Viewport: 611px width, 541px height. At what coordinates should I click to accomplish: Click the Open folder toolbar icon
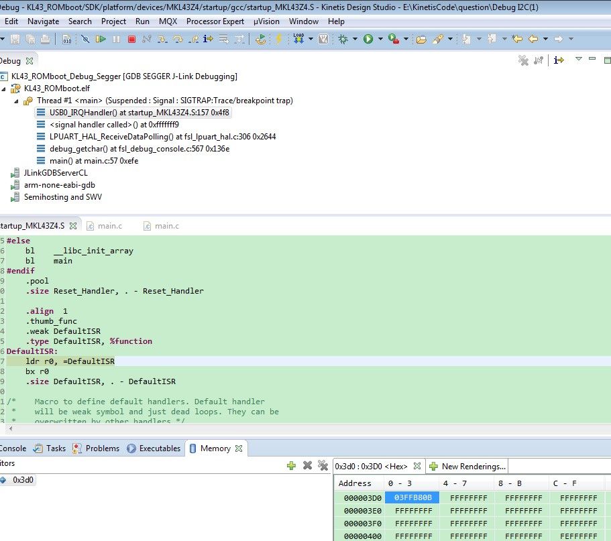click(x=421, y=40)
